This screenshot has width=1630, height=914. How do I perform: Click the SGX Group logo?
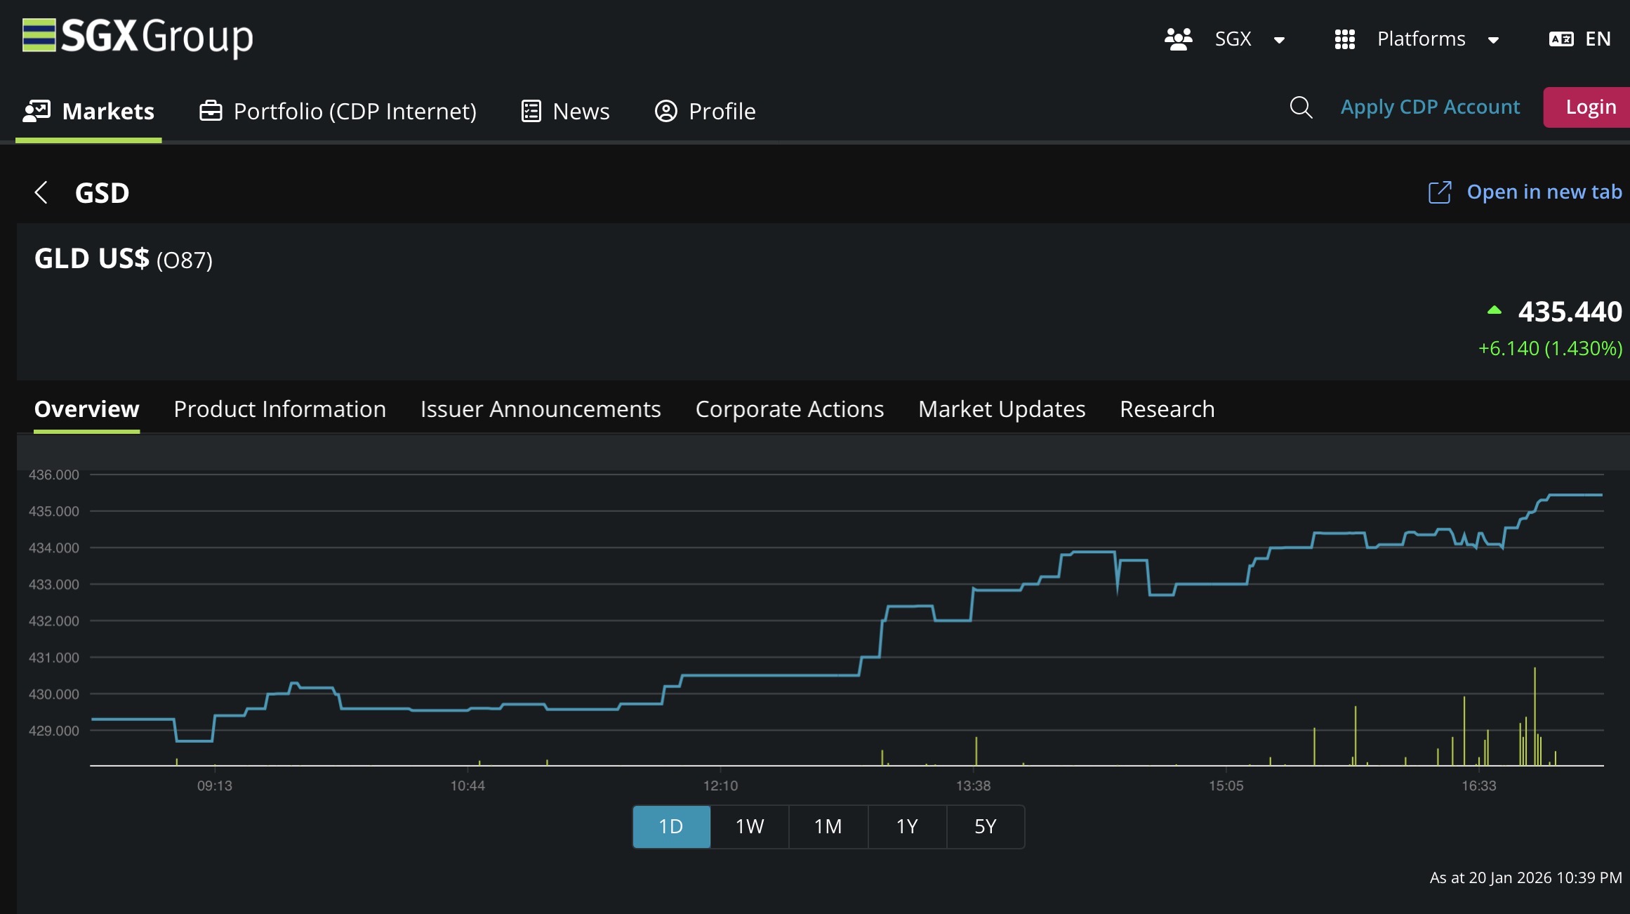pos(138,37)
